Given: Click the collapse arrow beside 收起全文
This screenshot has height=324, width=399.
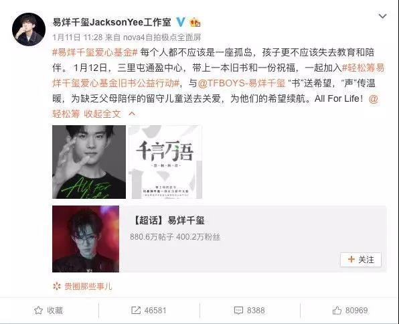Looking at the screenshot, I should tap(132, 114).
